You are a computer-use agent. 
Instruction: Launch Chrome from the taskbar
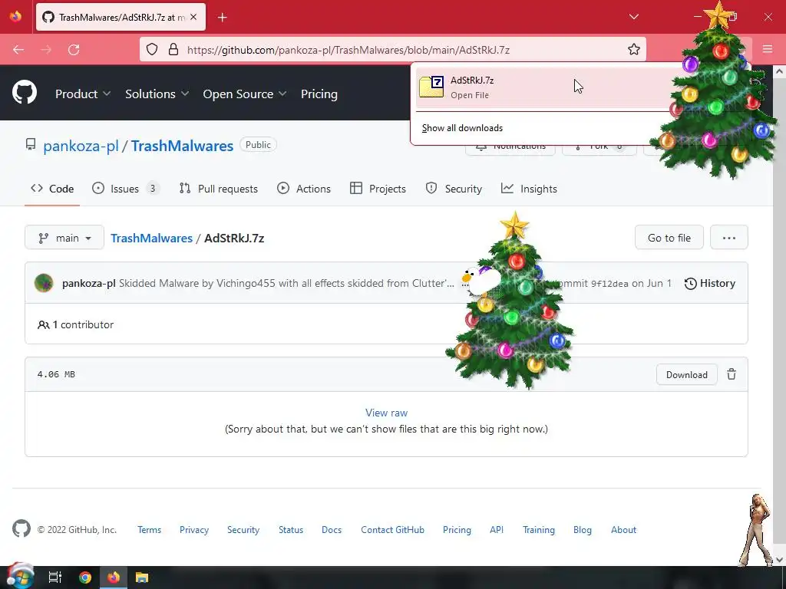click(85, 577)
